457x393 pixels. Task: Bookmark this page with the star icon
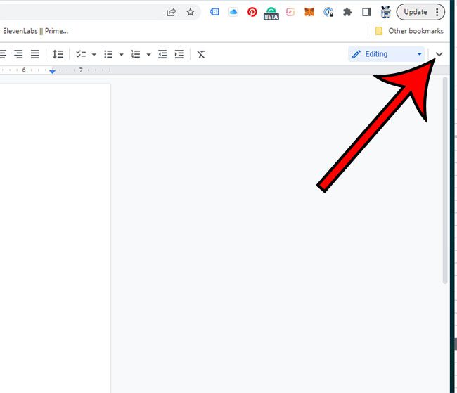[x=190, y=12]
